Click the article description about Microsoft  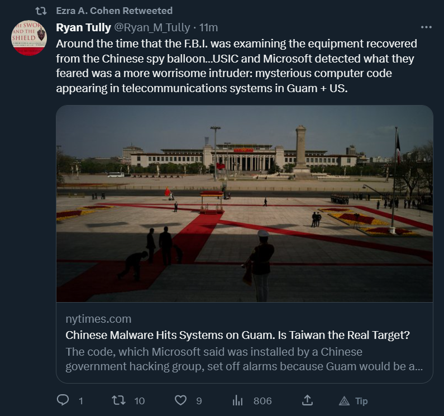click(x=244, y=359)
